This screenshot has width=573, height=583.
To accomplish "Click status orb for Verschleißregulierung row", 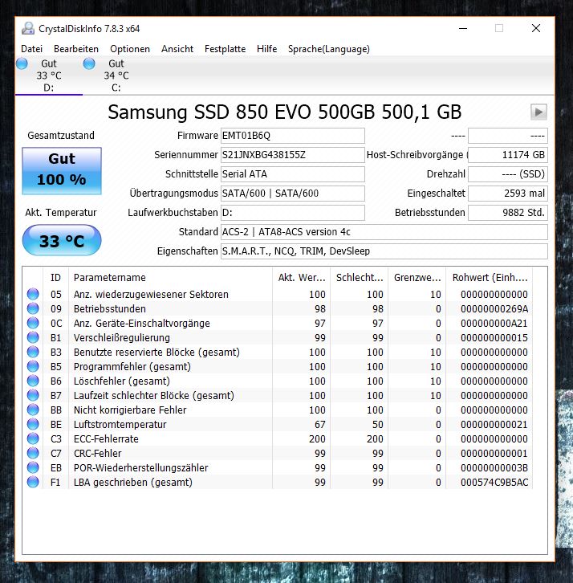I will click(x=33, y=337).
